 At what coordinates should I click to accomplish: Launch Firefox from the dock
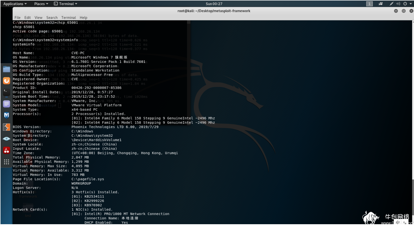point(6,81)
